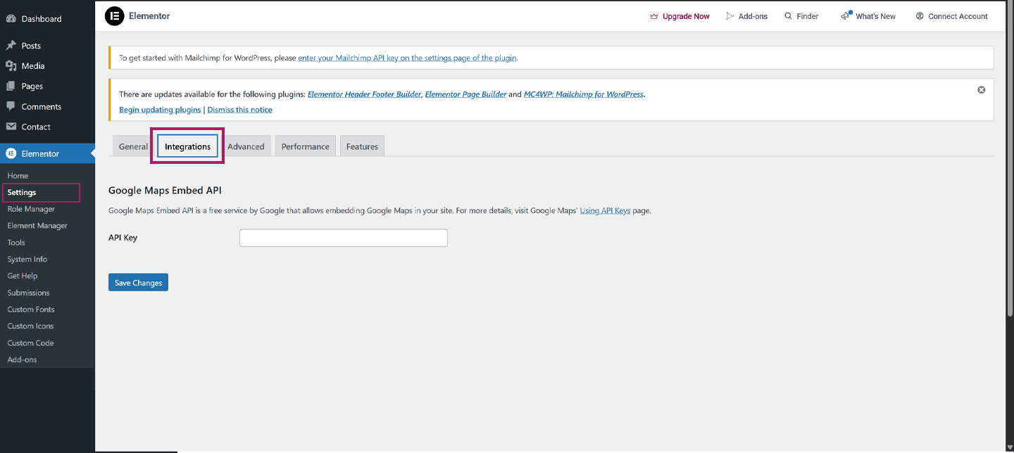Open MC4WP: Mailchimp for WordPress link
Screen dimensions: 1014x453
(x=584, y=94)
